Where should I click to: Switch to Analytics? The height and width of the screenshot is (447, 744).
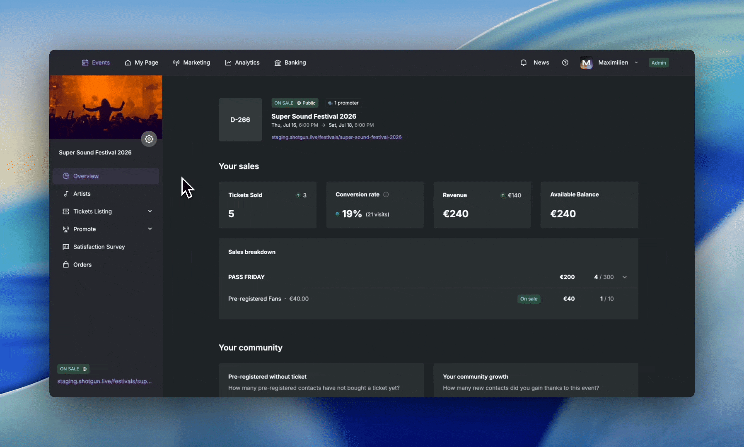pyautogui.click(x=242, y=62)
